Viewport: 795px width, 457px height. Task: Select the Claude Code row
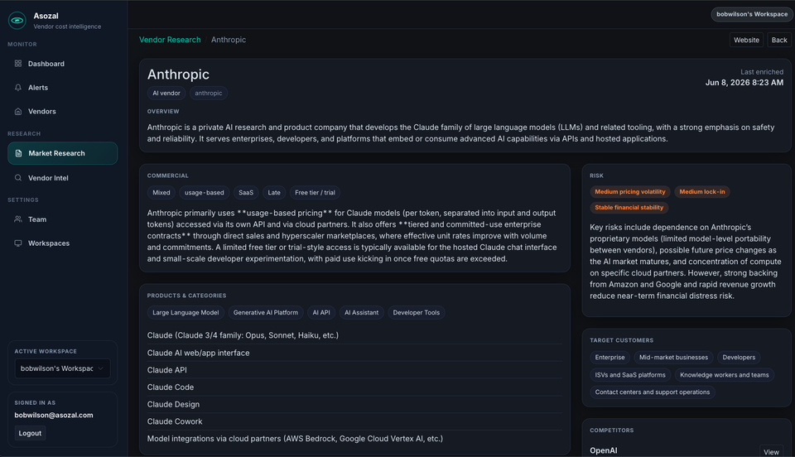pos(354,387)
